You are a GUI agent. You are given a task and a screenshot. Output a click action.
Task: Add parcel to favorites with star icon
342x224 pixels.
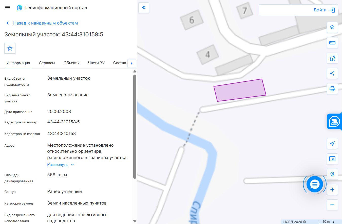tap(10, 48)
